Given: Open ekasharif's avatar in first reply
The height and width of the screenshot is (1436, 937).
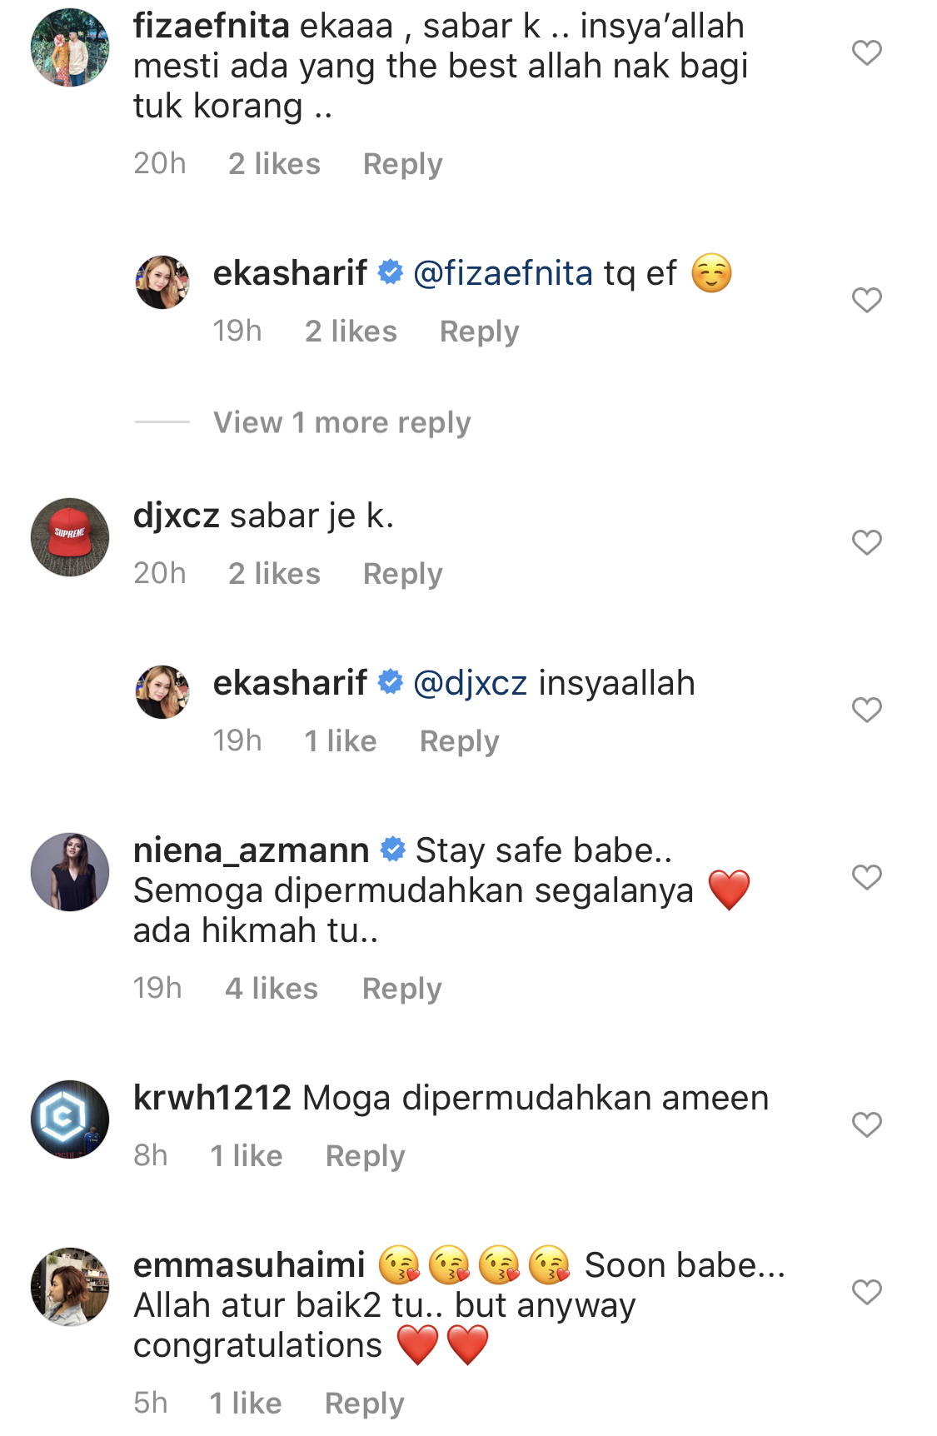Looking at the screenshot, I should click(162, 282).
